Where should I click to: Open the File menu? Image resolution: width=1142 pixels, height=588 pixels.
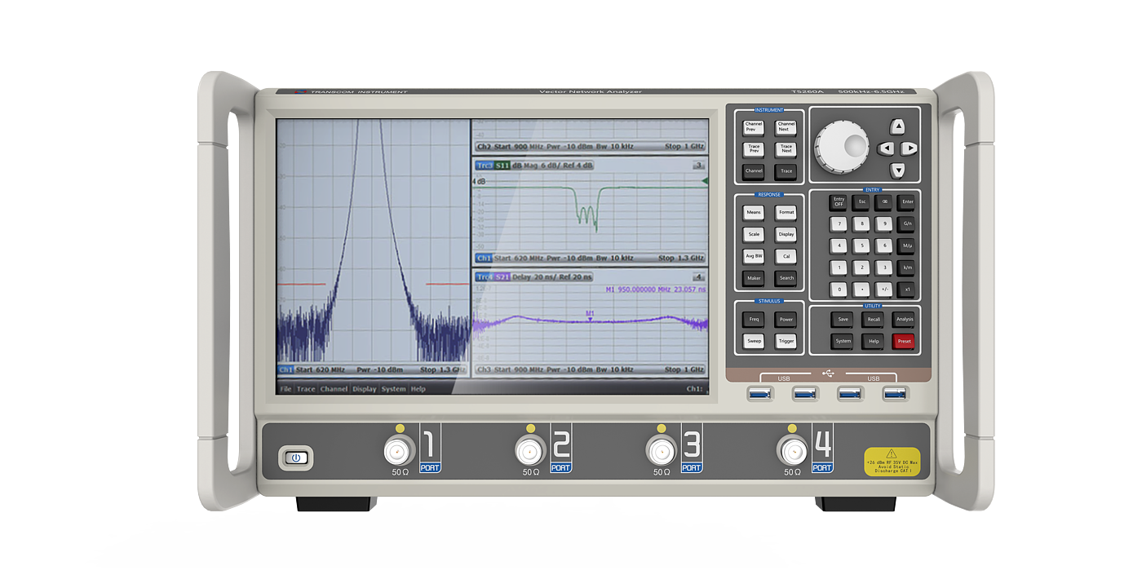(x=285, y=389)
